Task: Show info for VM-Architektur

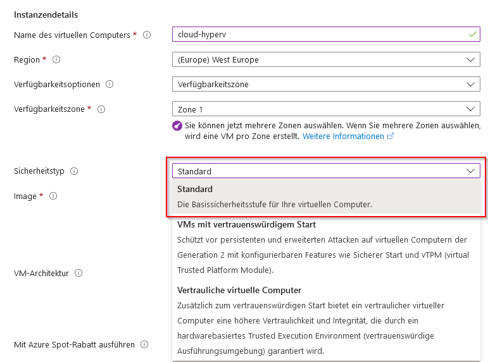Action: [x=78, y=274]
